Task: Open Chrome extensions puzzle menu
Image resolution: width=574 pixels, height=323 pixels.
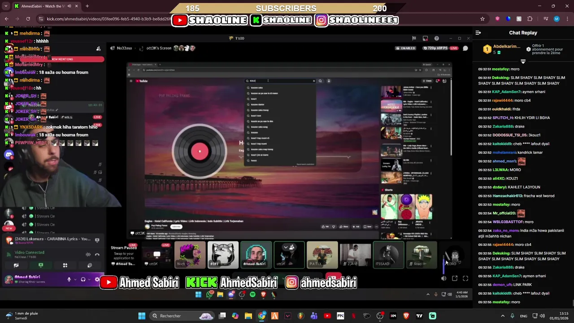Action: (530, 19)
